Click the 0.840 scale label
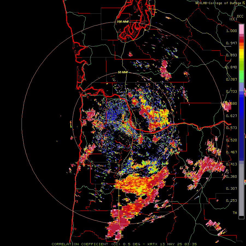This screenshot has height=246, width=246. tap(232, 67)
